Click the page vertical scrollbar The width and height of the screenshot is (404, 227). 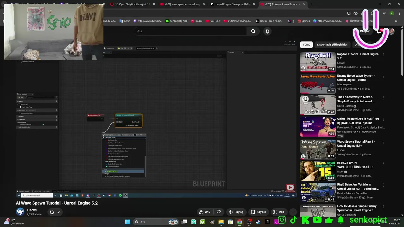click(402, 52)
